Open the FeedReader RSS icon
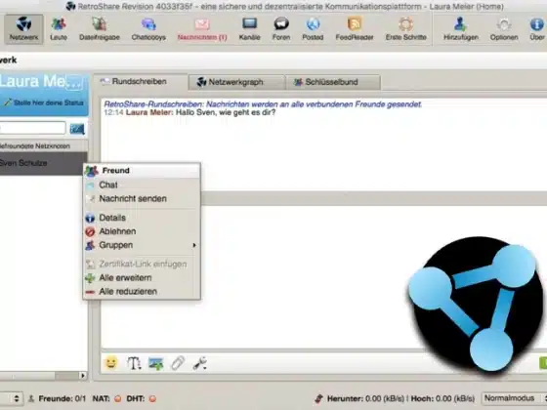The image size is (547, 410). (x=354, y=29)
